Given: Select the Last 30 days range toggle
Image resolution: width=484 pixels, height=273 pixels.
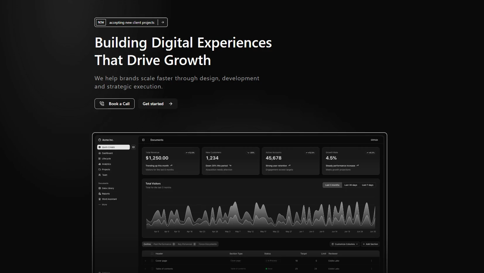Looking at the screenshot, I should [351, 185].
